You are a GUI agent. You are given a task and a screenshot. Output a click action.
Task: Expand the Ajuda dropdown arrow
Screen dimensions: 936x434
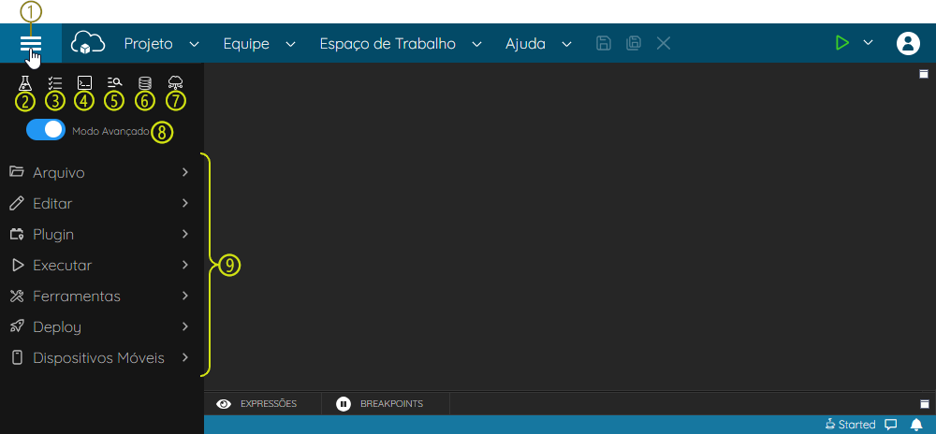pyautogui.click(x=566, y=44)
